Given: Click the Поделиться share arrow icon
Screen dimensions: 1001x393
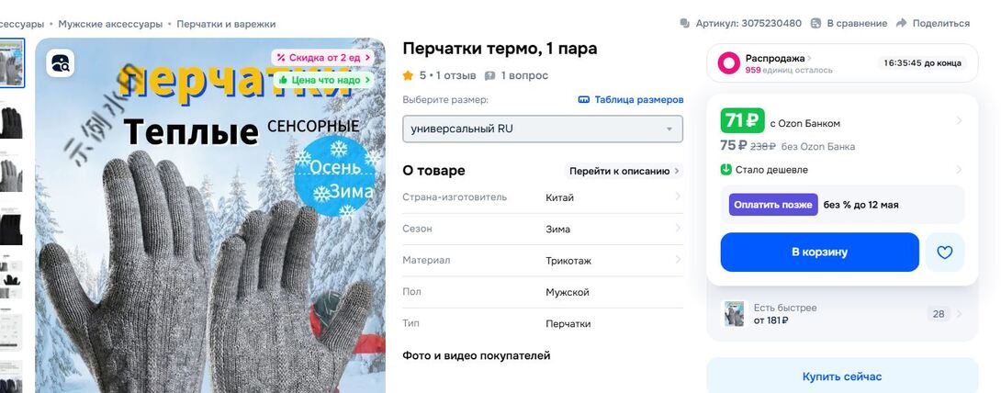Looking at the screenshot, I should (x=901, y=23).
